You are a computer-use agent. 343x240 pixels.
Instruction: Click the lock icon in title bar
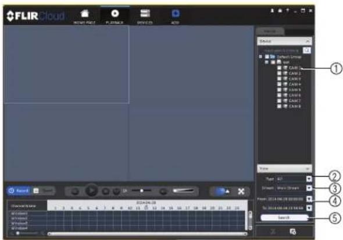coord(280,10)
